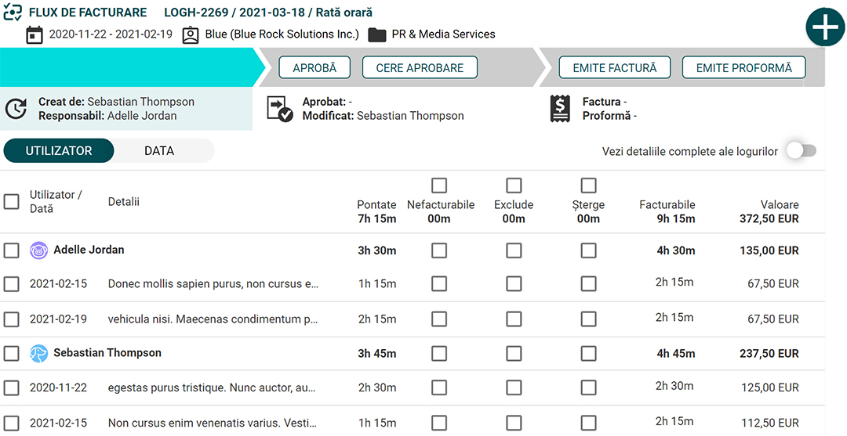Check the Nefacturabile header checkbox
847x436 pixels.
point(439,186)
